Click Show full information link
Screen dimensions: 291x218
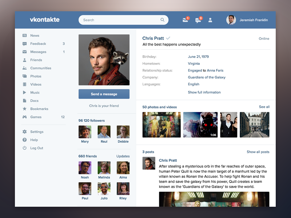204,92
